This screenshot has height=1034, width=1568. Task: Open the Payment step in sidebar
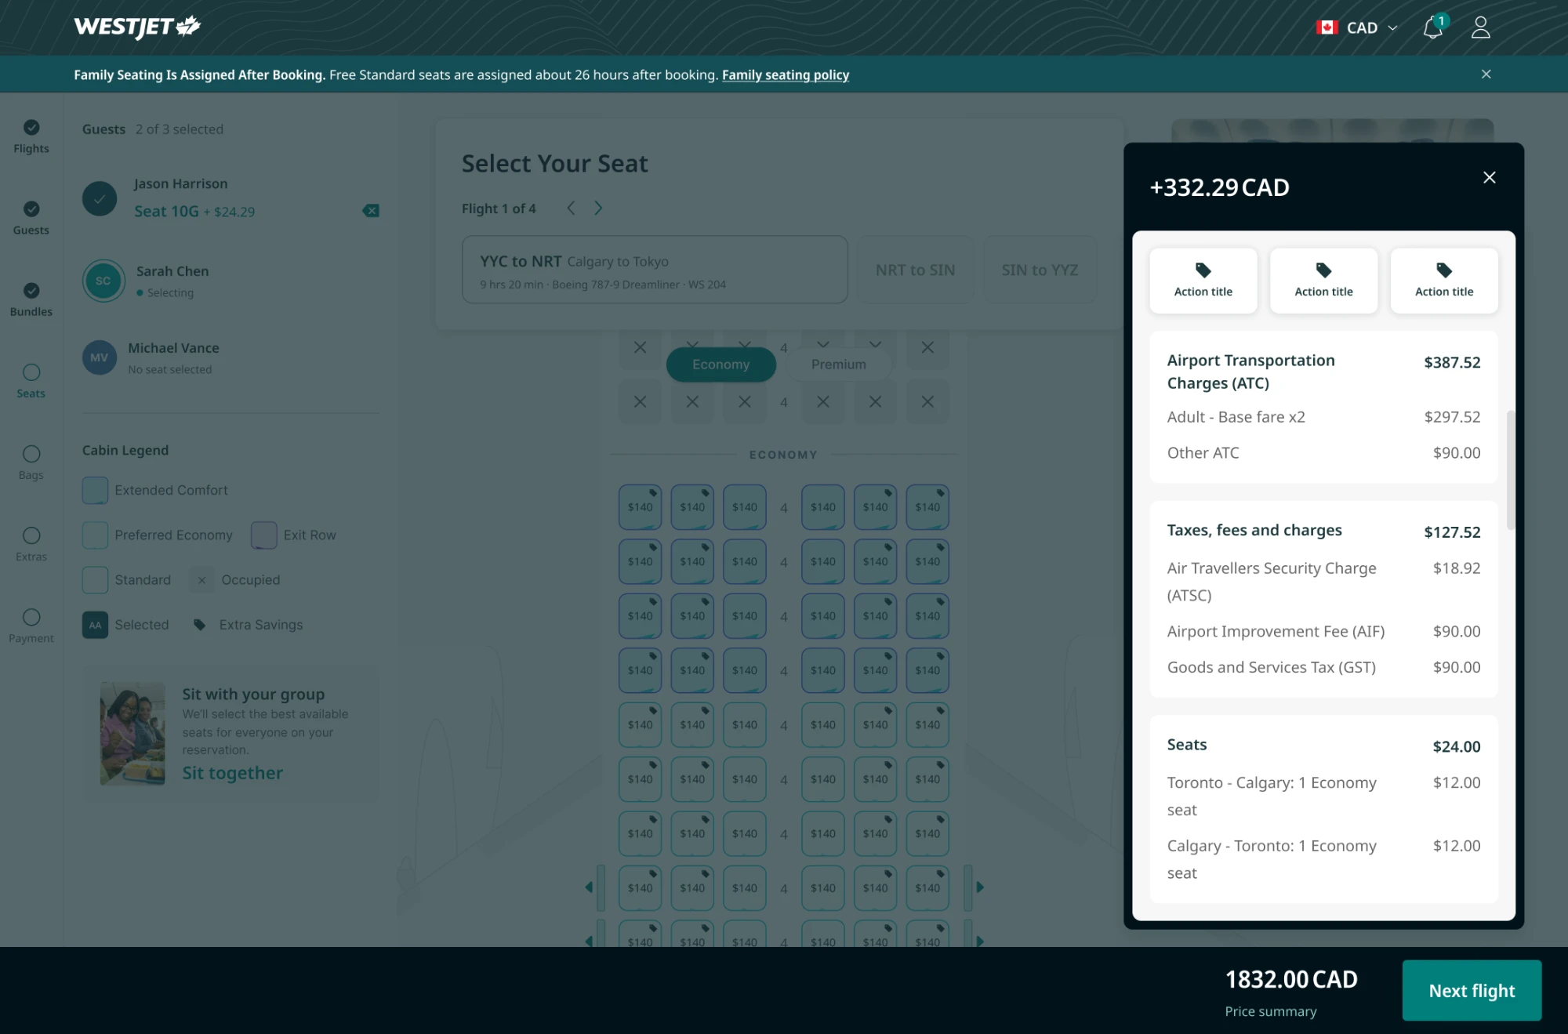coord(31,626)
